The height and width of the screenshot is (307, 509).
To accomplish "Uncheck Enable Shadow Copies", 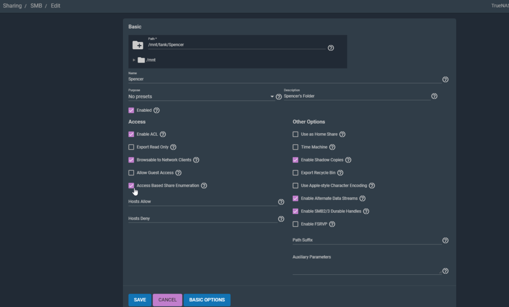I will coord(295,160).
